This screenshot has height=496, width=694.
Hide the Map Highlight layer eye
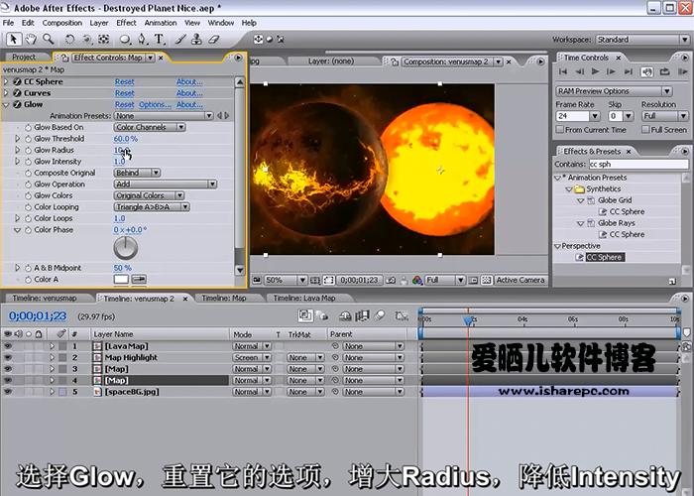pyautogui.click(x=8, y=357)
